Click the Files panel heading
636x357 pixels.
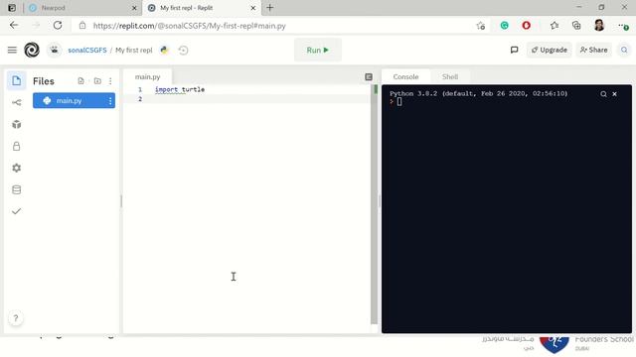click(x=44, y=81)
